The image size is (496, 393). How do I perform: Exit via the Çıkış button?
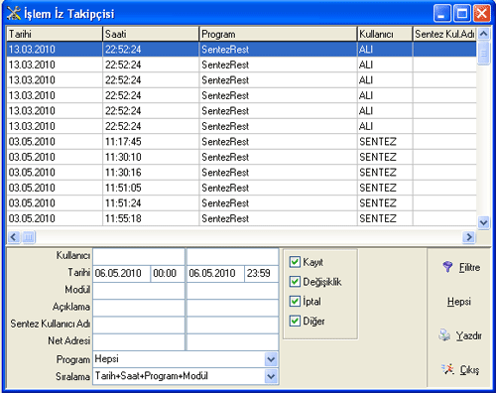click(x=460, y=369)
